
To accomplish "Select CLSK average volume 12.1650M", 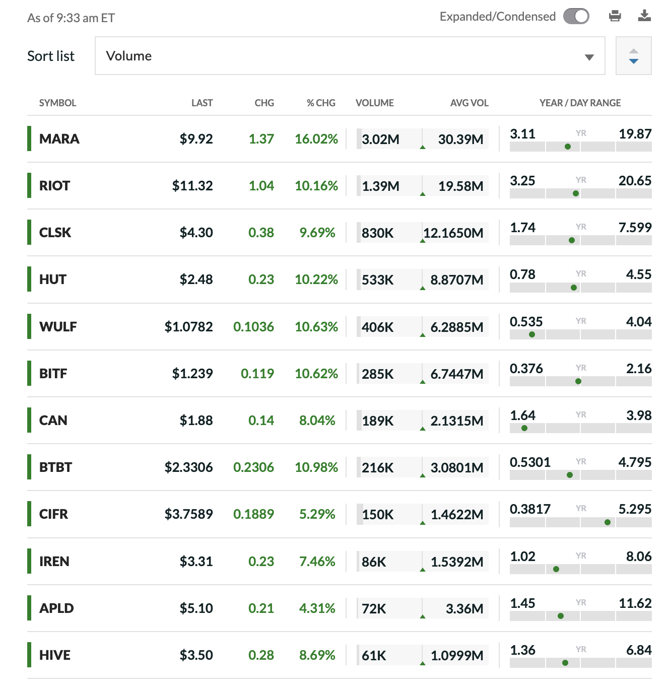I will (453, 233).
